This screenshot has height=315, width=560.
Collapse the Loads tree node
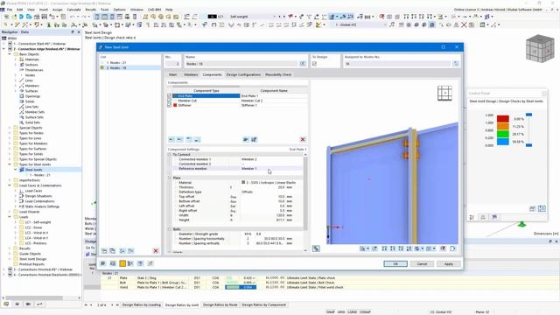click(x=10, y=217)
